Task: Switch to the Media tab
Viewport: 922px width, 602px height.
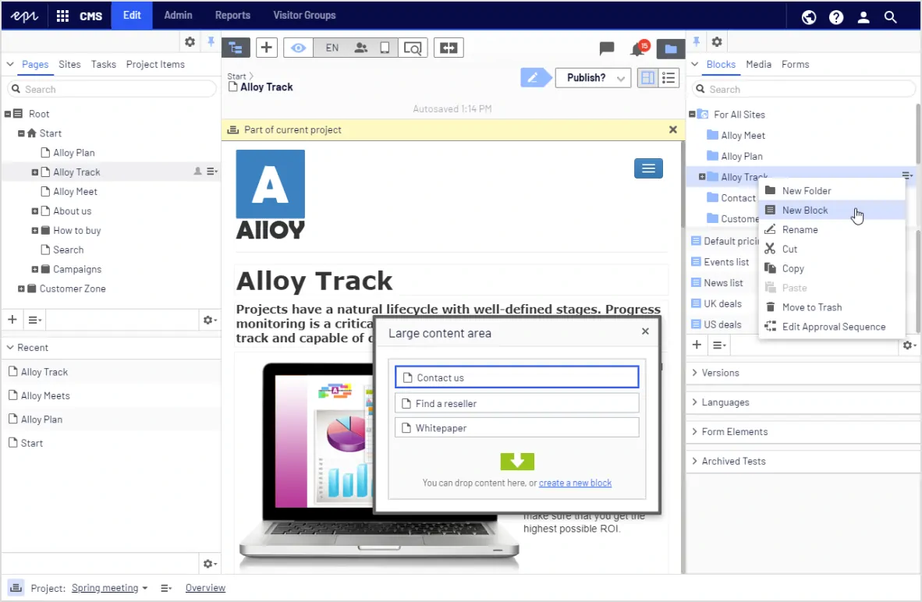Action: [758, 64]
